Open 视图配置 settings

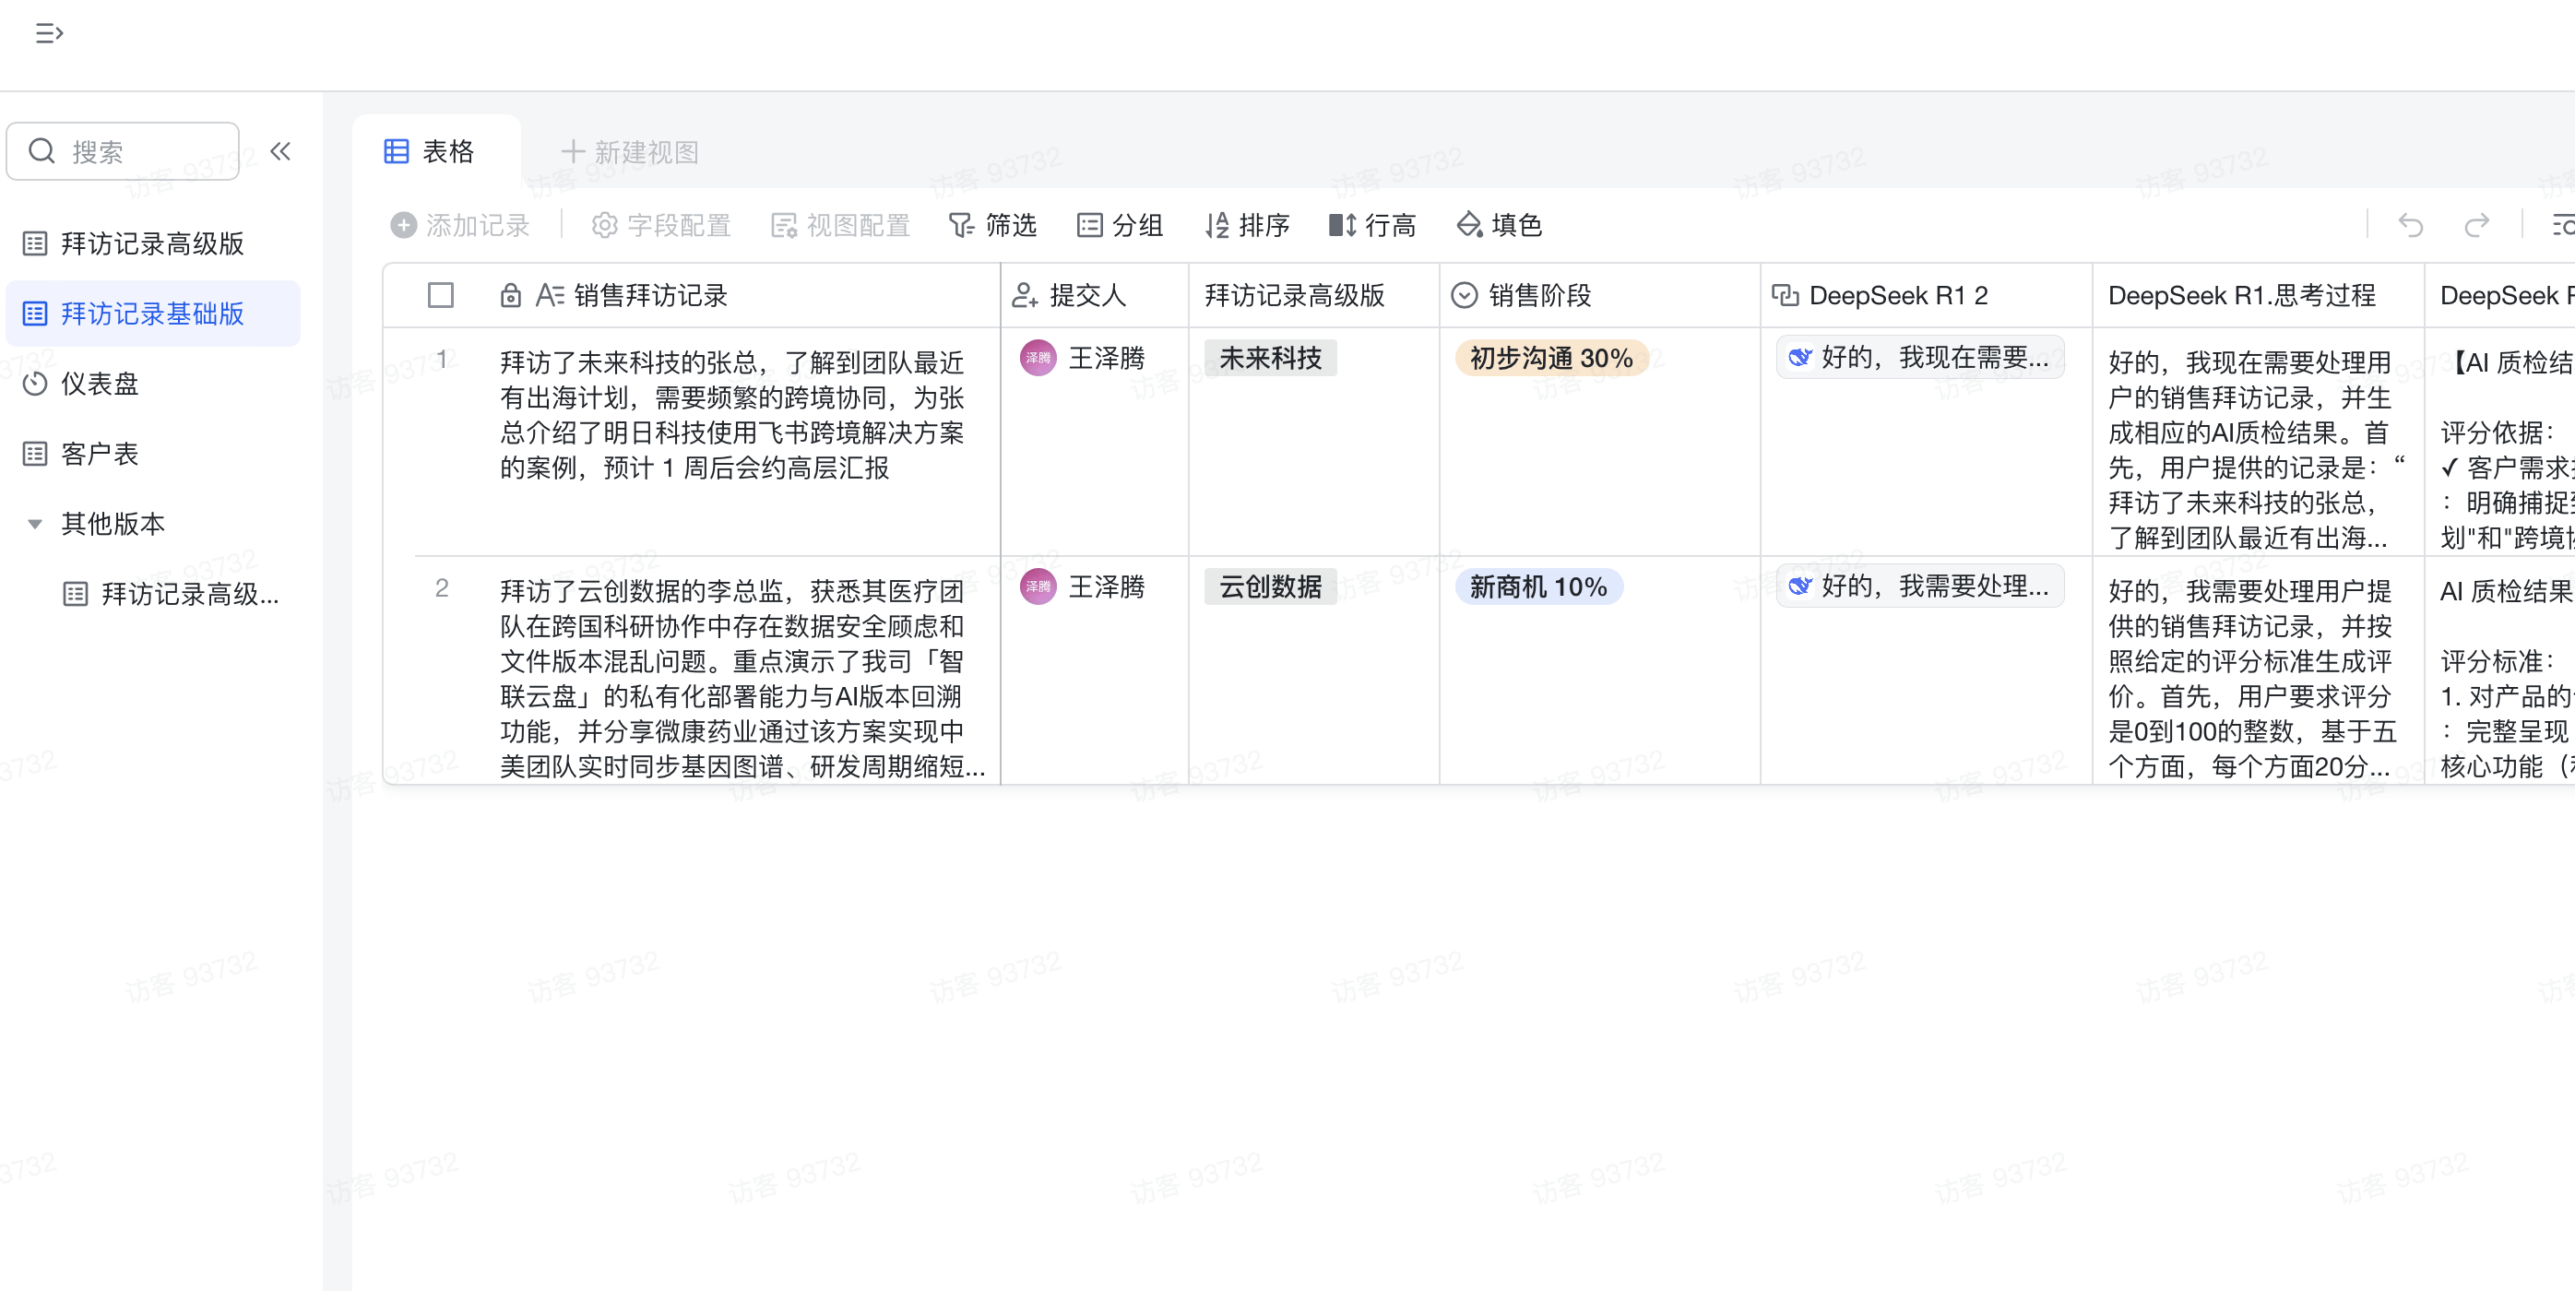click(839, 226)
